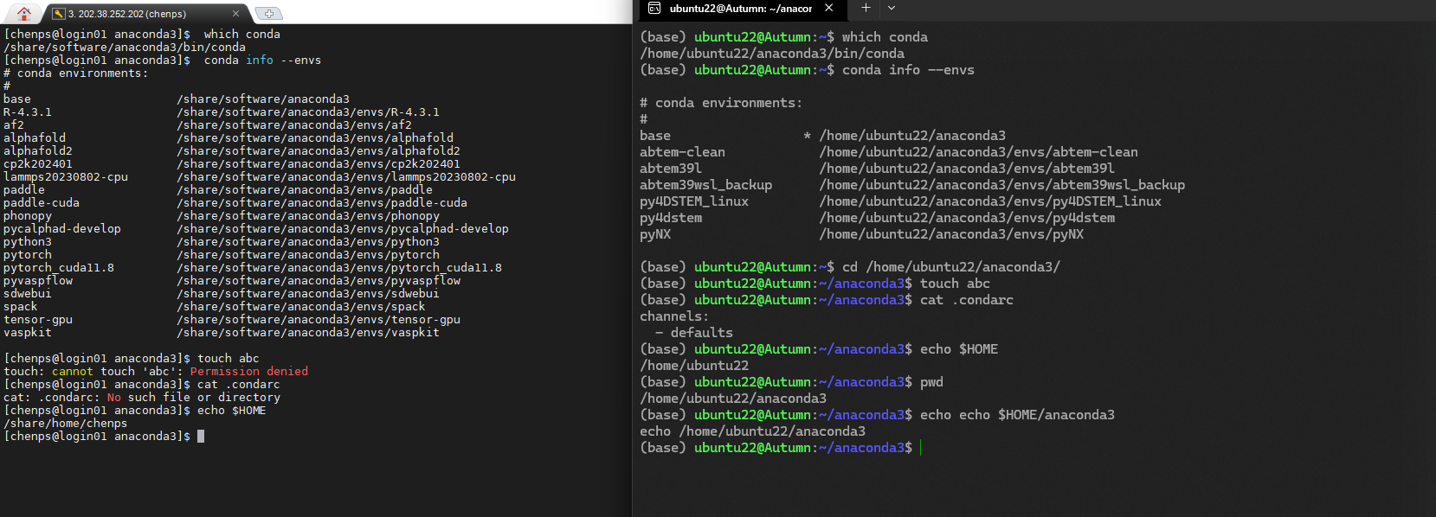1436x517 pixels.
Task: Click the py4dstem environment name
Action: [x=671, y=218]
